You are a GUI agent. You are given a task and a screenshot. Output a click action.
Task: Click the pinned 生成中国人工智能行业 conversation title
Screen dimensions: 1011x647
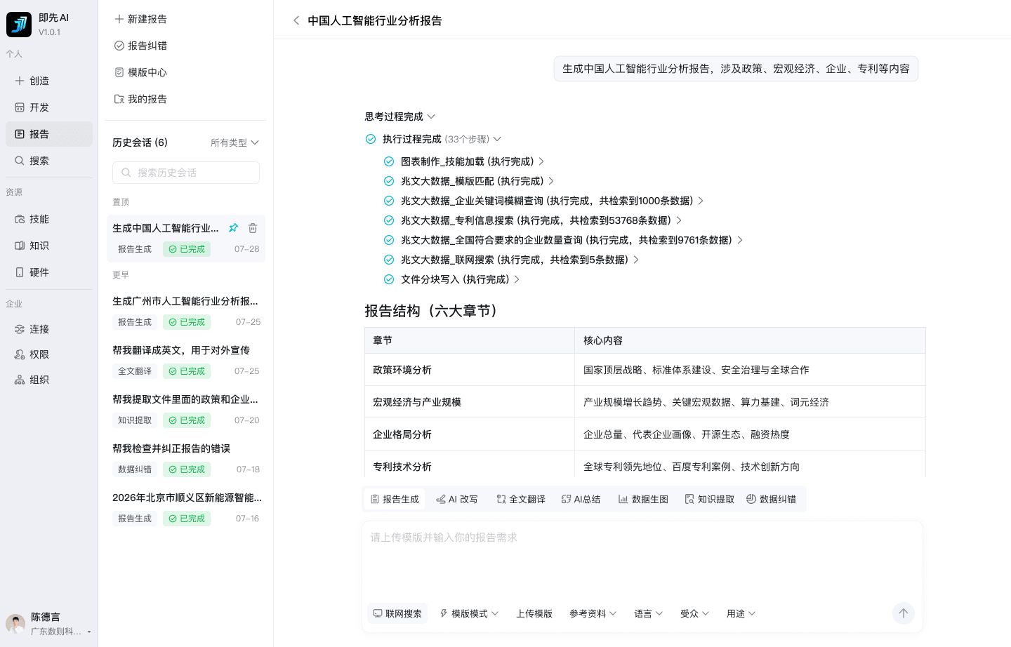point(166,228)
